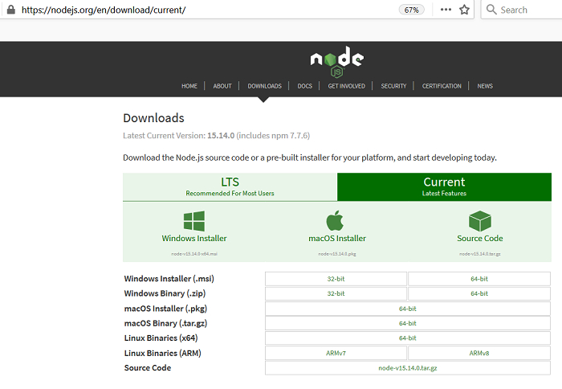Image resolution: width=562 pixels, height=389 pixels.
Task: Click the Linux Binaries (ARM) row label
Action: [162, 353]
